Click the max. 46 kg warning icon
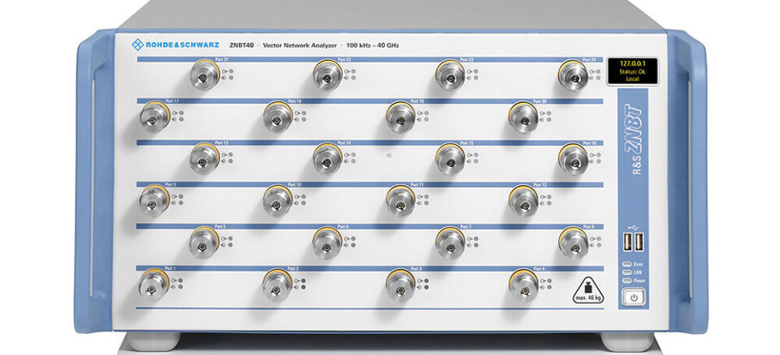Image resolution: width=780 pixels, height=355 pixels. (588, 291)
